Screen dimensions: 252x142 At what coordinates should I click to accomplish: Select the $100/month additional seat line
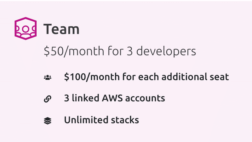coord(146,77)
